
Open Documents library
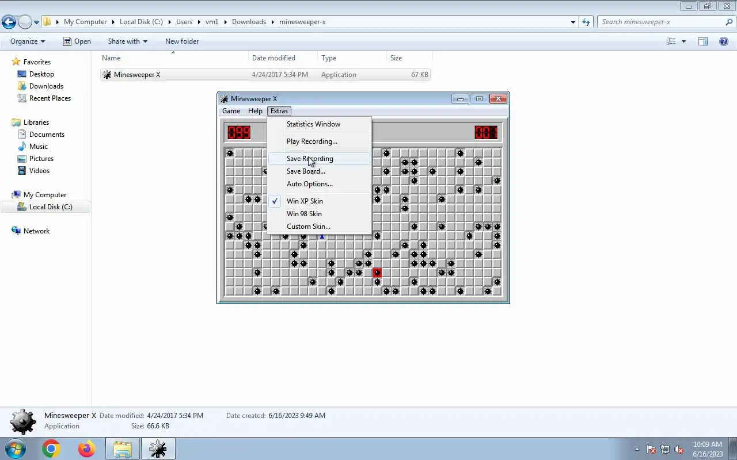(x=47, y=135)
